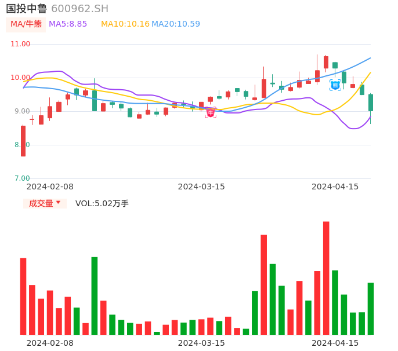Click the last green candlestick on the right

[x=371, y=103]
